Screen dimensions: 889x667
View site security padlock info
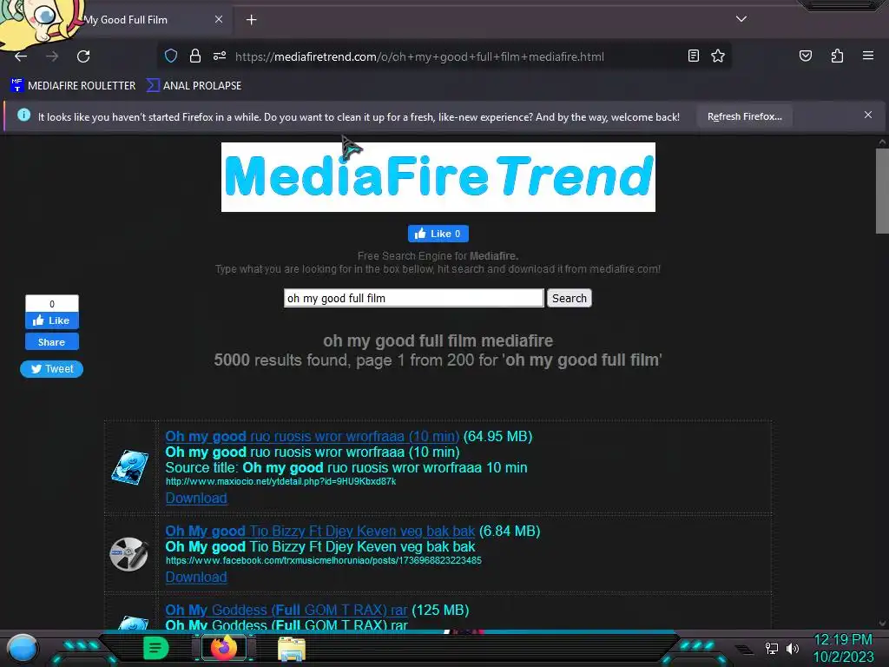click(x=195, y=56)
